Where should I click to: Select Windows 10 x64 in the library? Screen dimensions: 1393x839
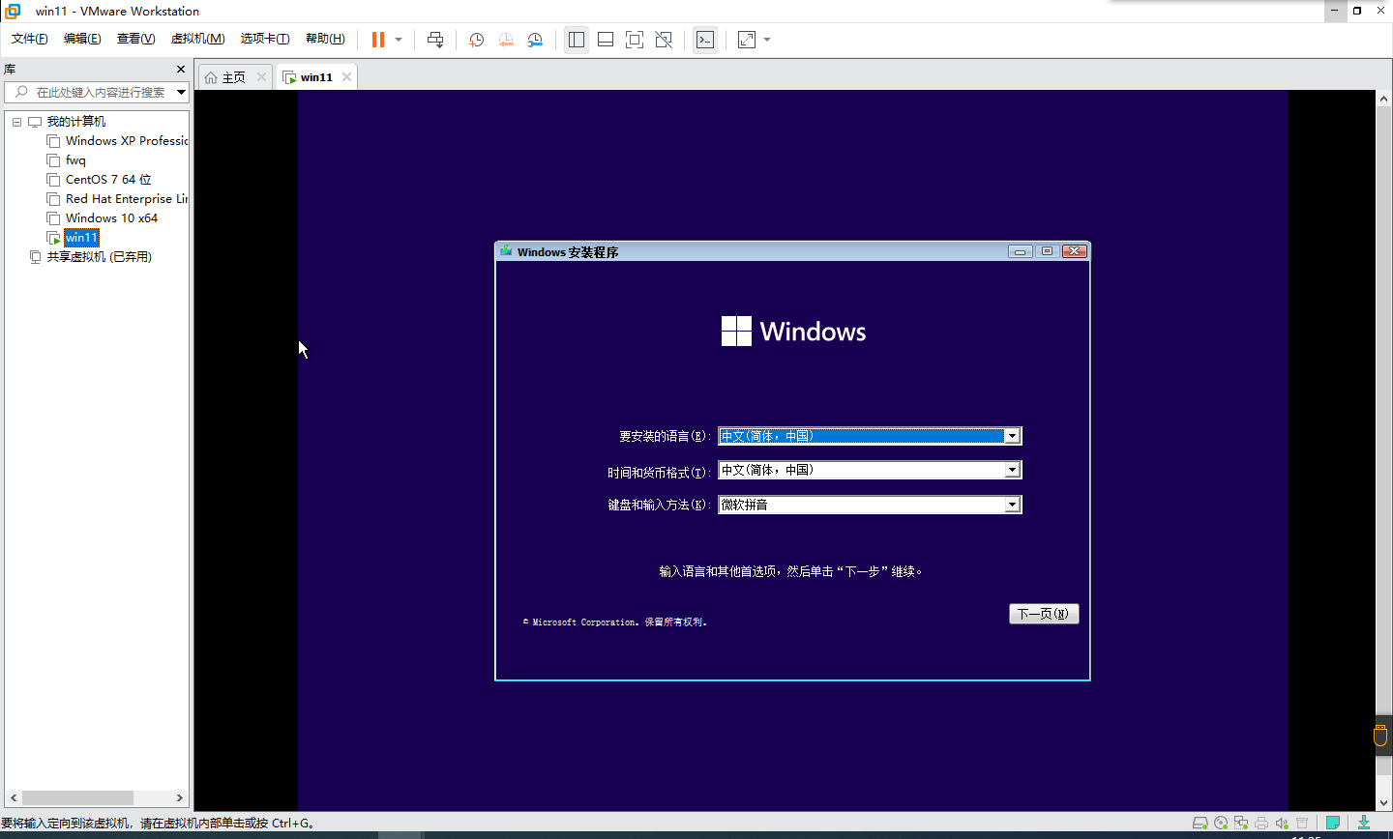pos(103,218)
